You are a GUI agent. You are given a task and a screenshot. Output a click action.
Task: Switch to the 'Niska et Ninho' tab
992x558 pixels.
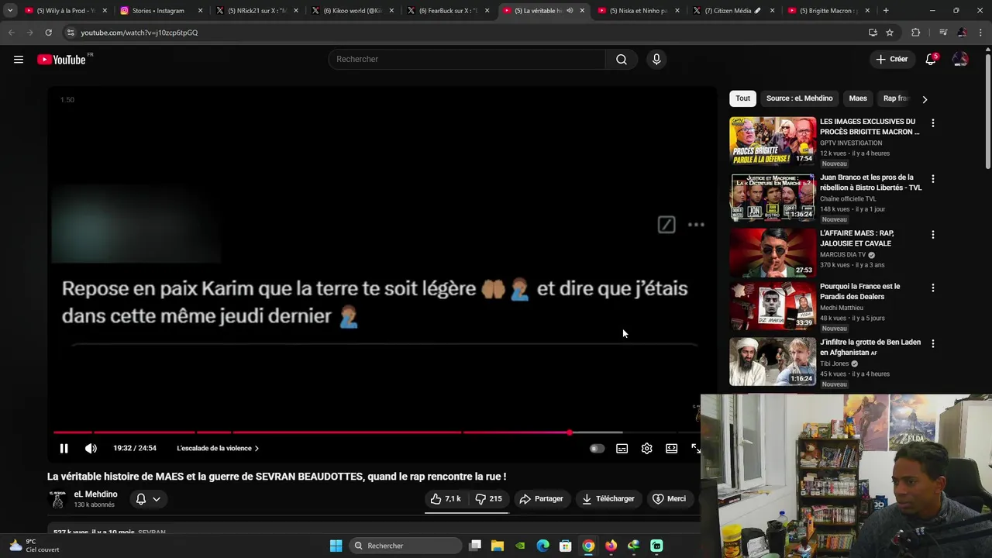[638, 11]
